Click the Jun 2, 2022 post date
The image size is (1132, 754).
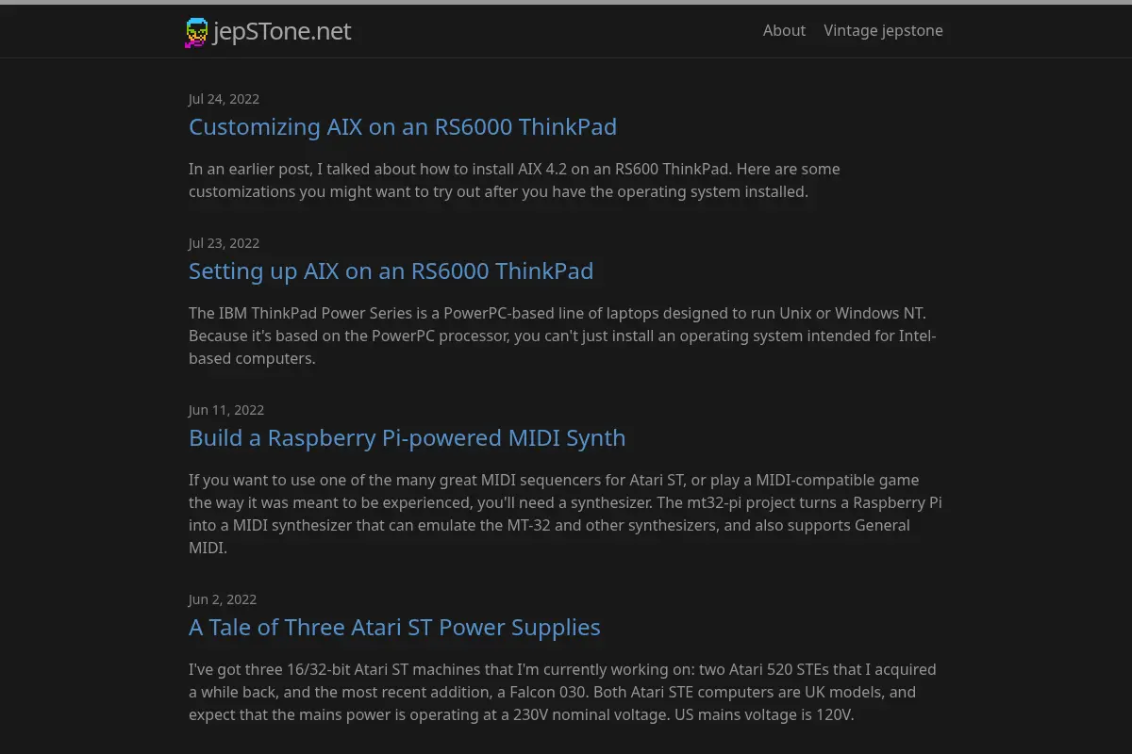click(223, 599)
